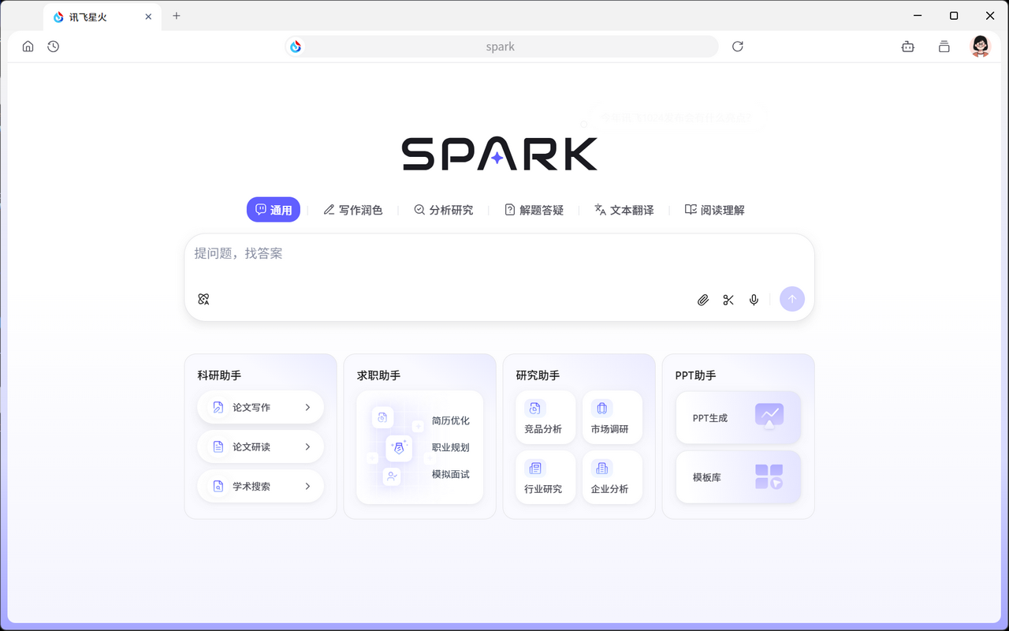Click the paperclip attach file icon

[703, 300]
